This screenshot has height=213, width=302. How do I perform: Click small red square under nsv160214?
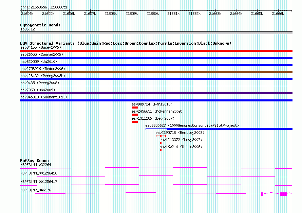pos(161,150)
